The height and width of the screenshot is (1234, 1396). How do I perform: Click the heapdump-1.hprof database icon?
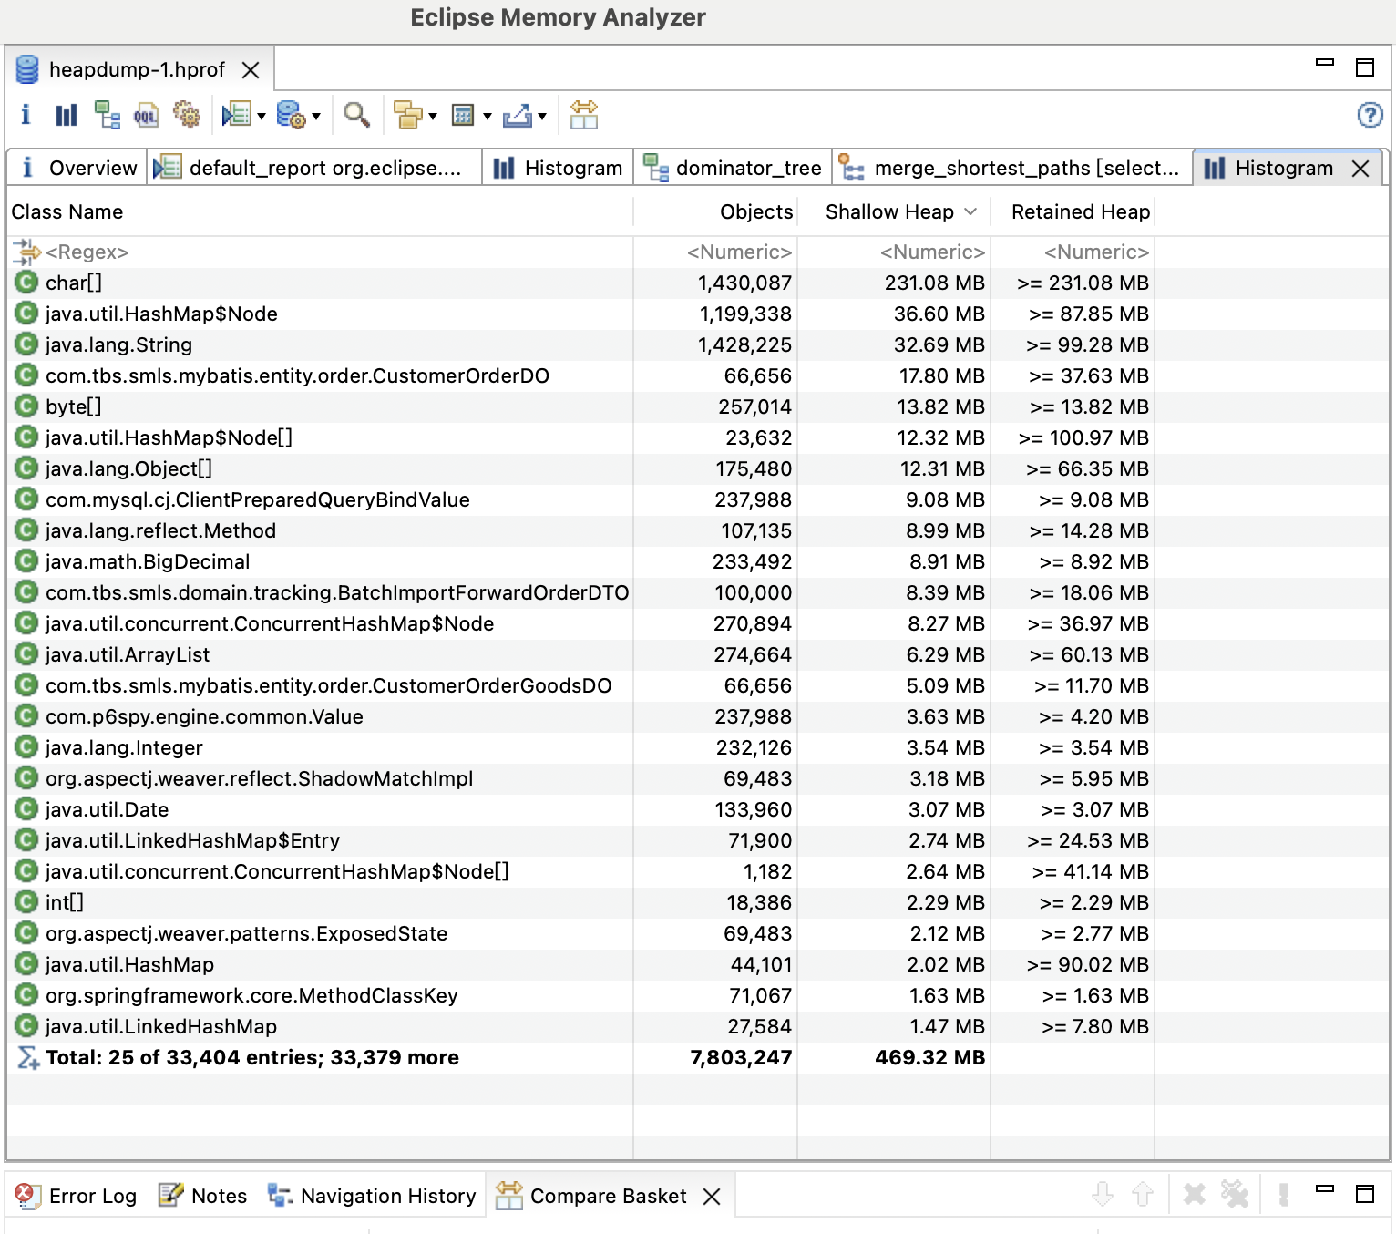(27, 69)
